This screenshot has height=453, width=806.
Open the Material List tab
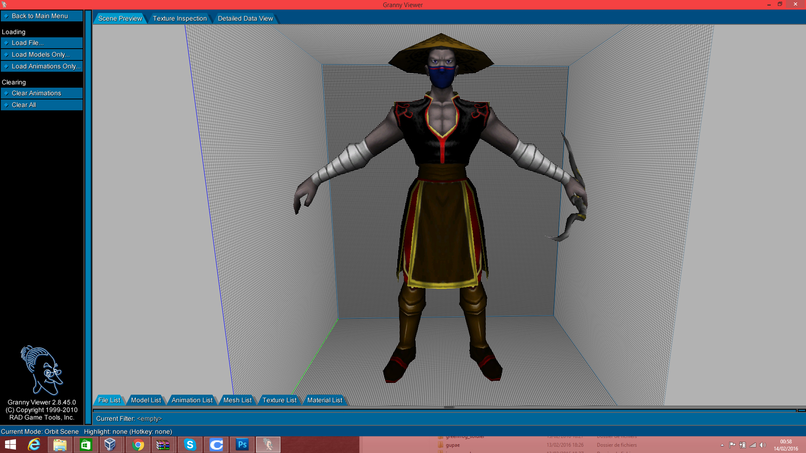pos(324,400)
